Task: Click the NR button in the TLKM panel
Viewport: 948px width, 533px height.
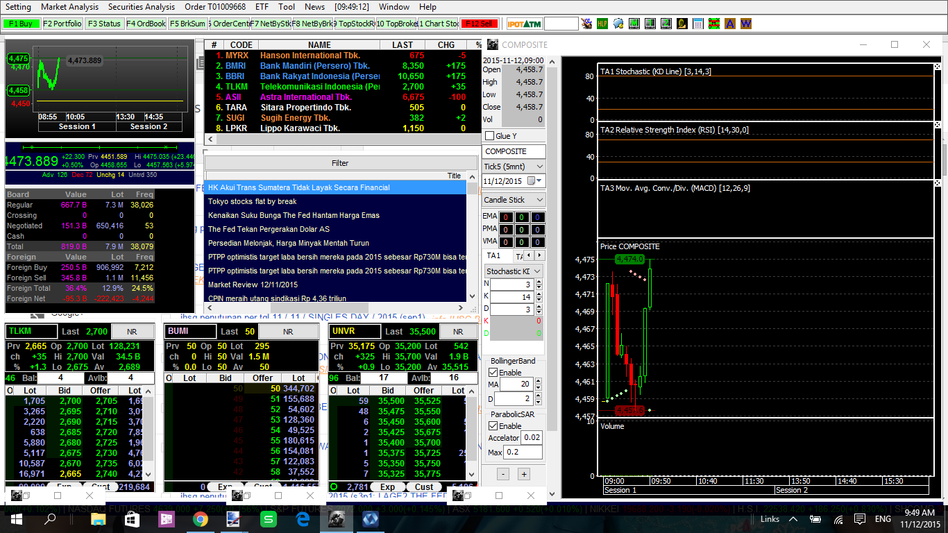Action: pos(133,332)
